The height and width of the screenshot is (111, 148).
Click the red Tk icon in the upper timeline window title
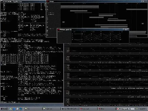[48, 1]
